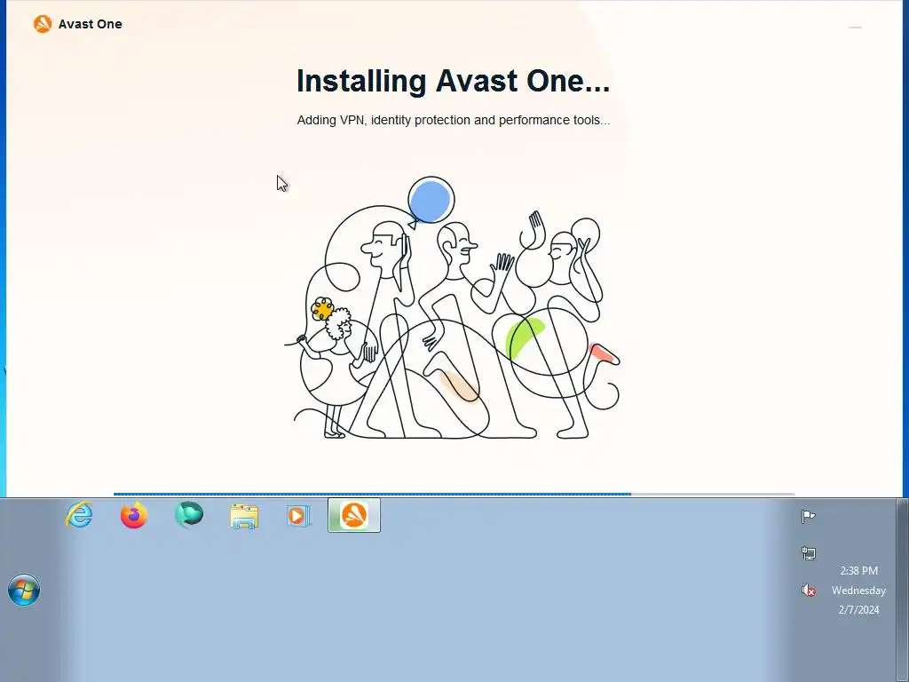Screen dimensions: 909x682
Task: Open Action Center flag tray icon
Action: pyautogui.click(x=808, y=516)
